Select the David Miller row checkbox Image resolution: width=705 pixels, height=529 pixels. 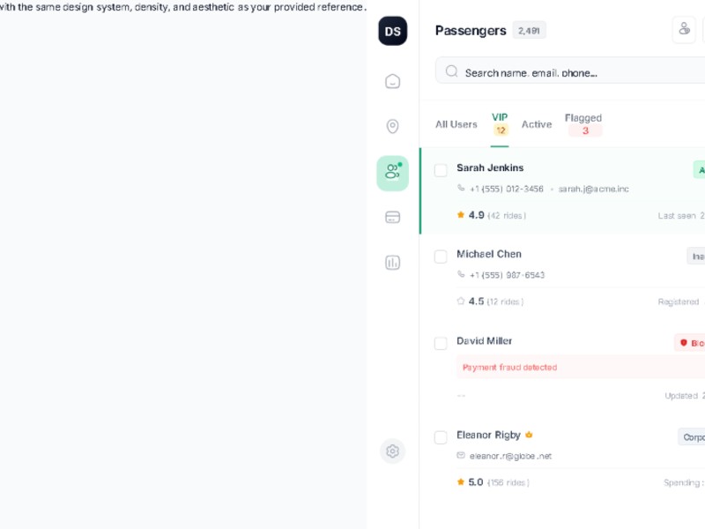[441, 343]
